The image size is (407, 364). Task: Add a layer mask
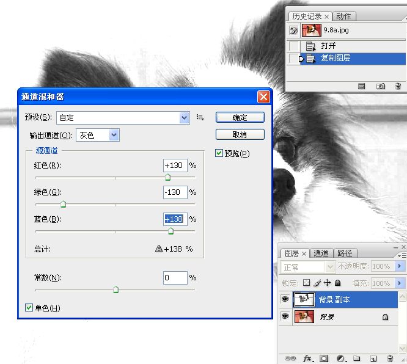click(324, 359)
